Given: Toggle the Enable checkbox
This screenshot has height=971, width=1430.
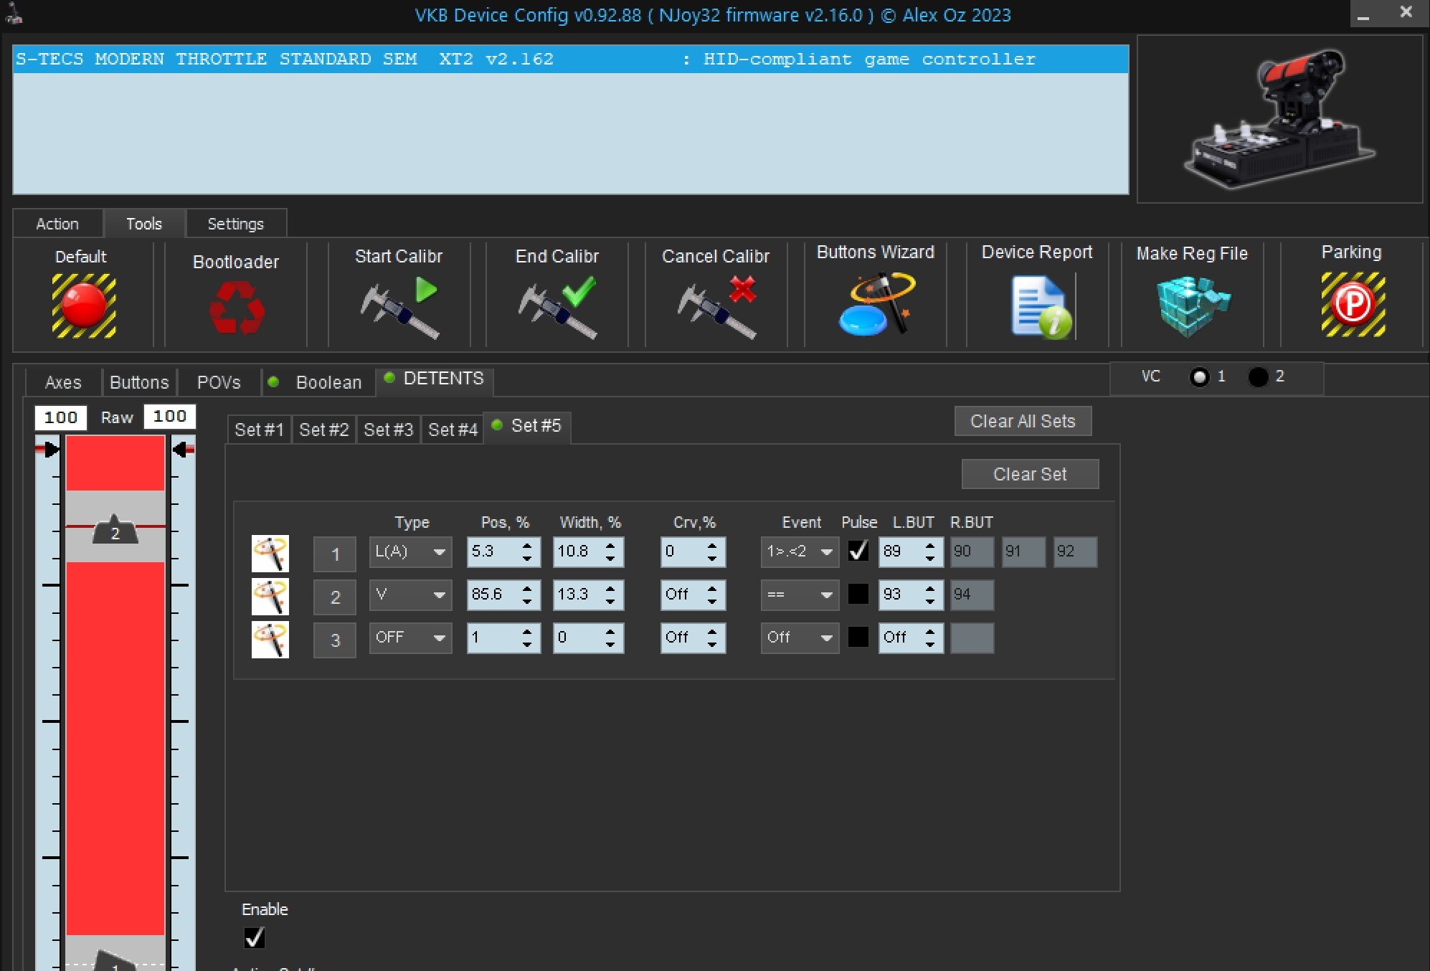Looking at the screenshot, I should tap(255, 938).
